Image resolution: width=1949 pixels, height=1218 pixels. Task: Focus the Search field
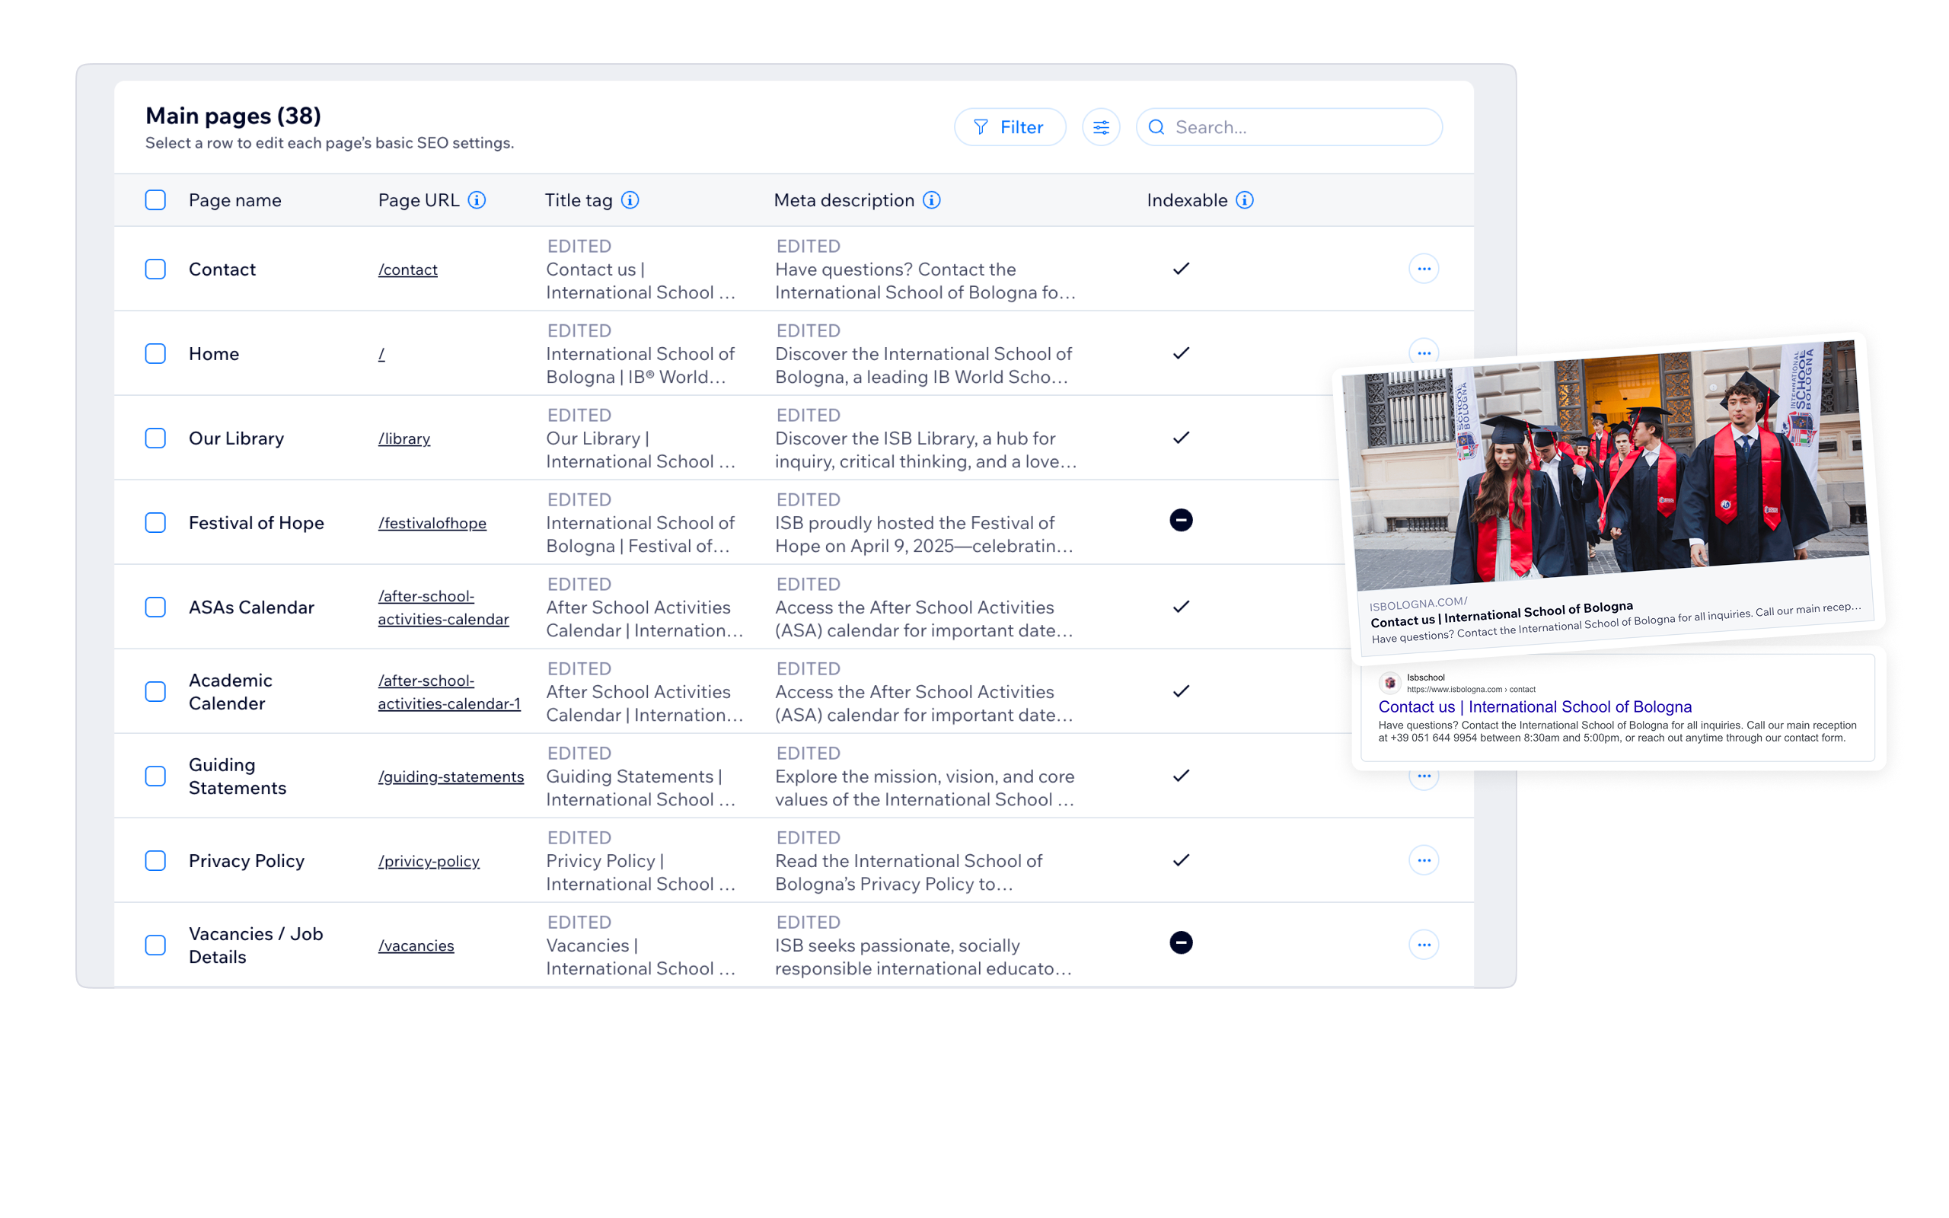(1289, 127)
